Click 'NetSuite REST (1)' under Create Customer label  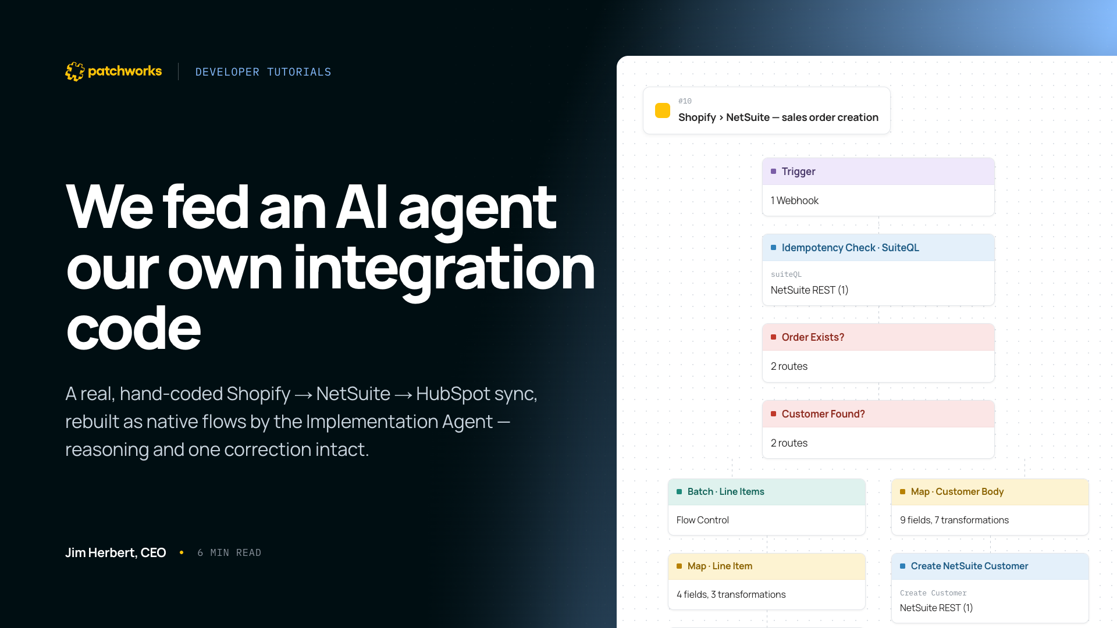click(x=936, y=608)
